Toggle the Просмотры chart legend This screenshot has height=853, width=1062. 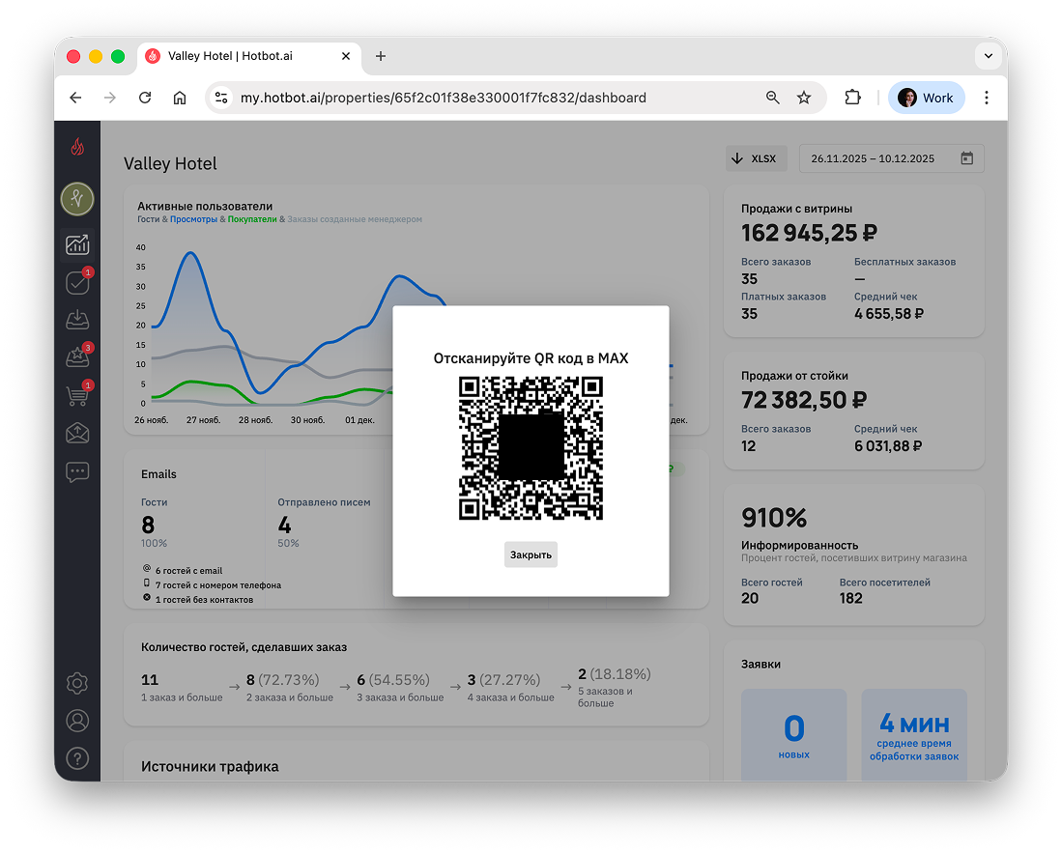tap(193, 219)
